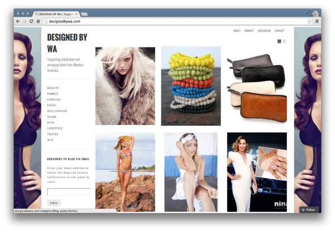Screen dimensions: 335x232
Task: Switch to grid view layout icon
Action: 279,41
